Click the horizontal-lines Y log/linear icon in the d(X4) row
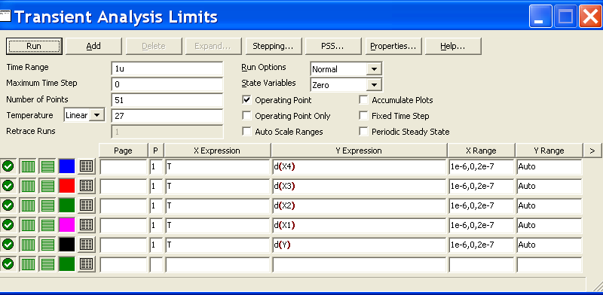Screen dimensions: 603x295 [x=47, y=166]
